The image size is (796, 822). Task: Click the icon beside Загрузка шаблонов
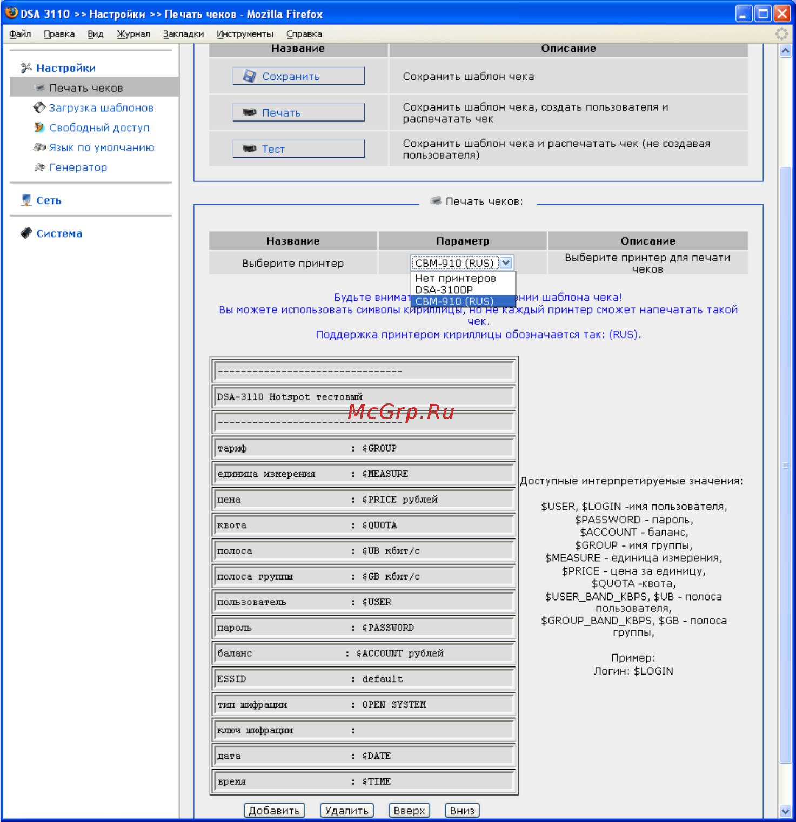(x=39, y=107)
